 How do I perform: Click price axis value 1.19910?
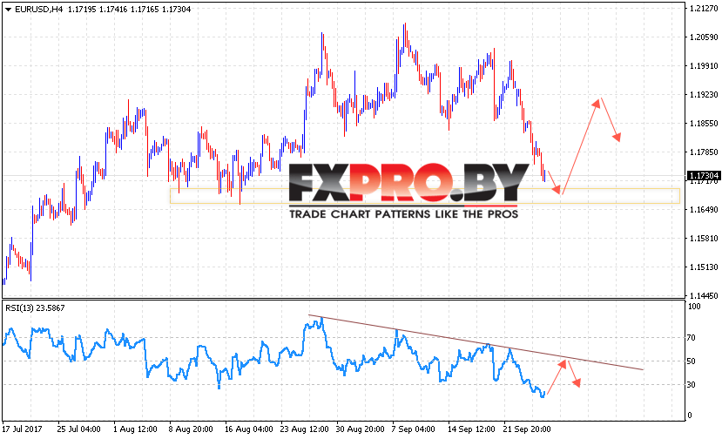coord(704,66)
